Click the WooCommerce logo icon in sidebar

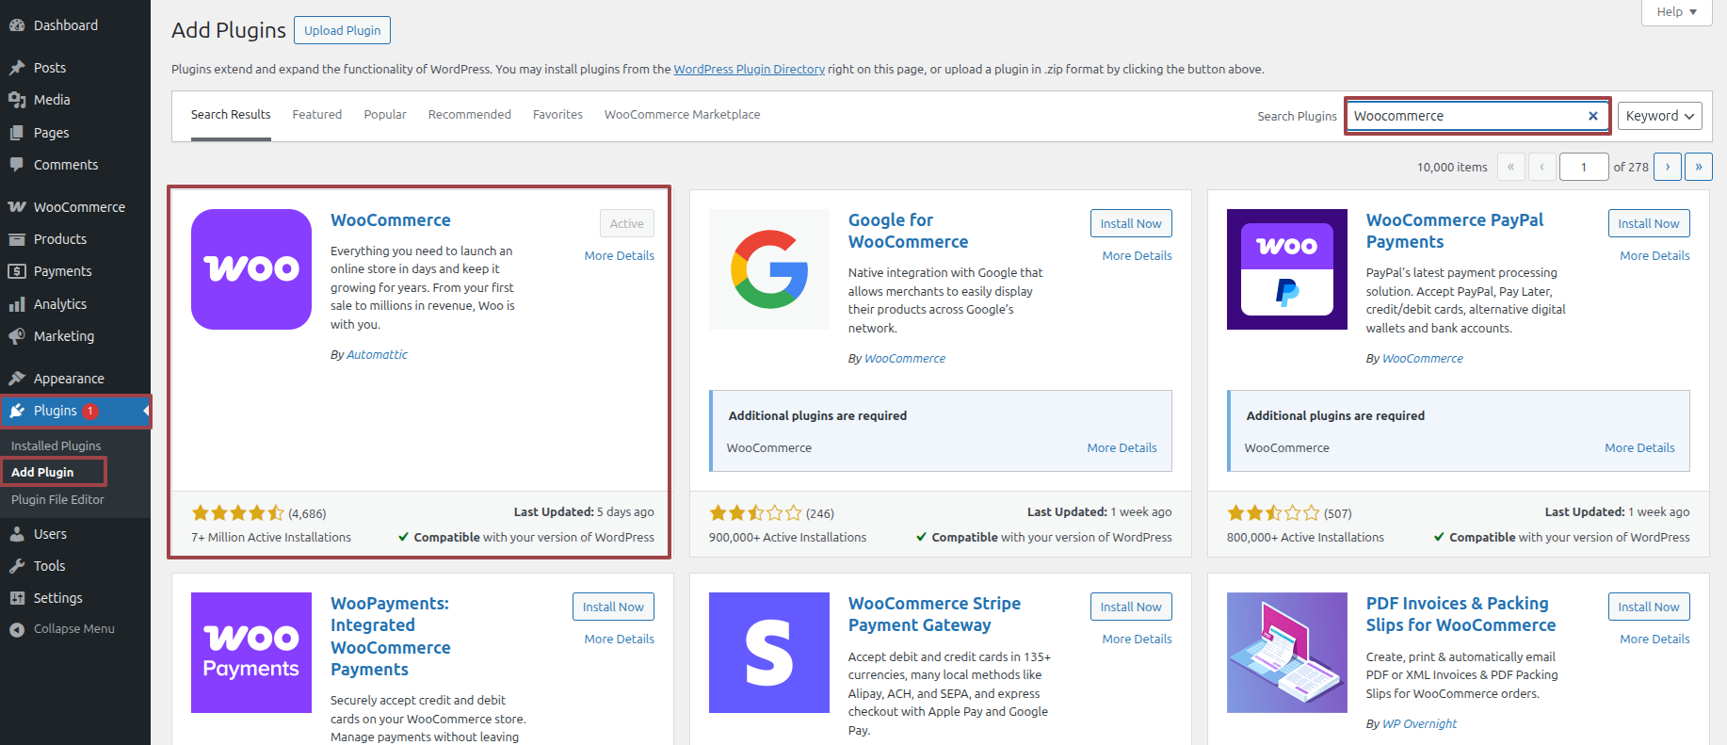click(17, 207)
